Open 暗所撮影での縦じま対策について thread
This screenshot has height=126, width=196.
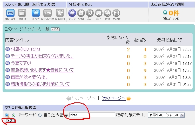click(x=40, y=84)
